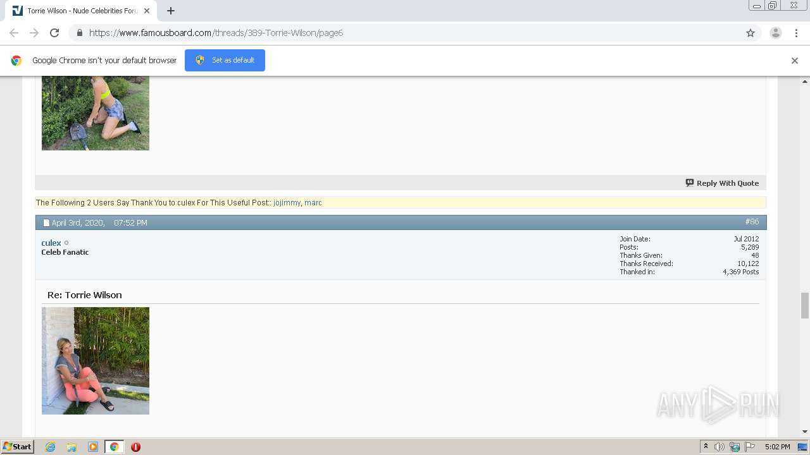Show hidden system tray icons
The height and width of the screenshot is (455, 810).
[706, 447]
